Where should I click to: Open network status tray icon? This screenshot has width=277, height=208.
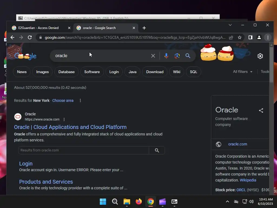pyautogui.click(x=245, y=201)
